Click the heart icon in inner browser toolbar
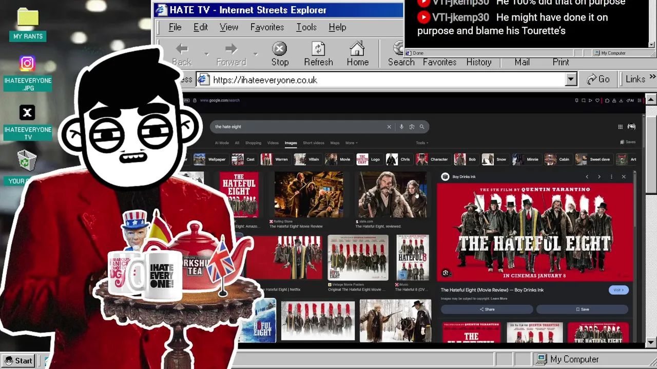Screen dimensions: 657x369 [597, 100]
